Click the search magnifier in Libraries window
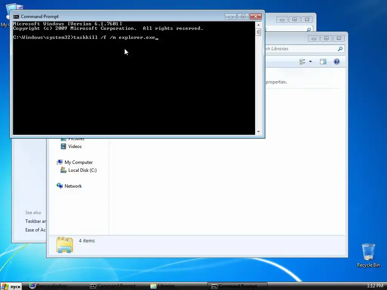 (x=340, y=49)
